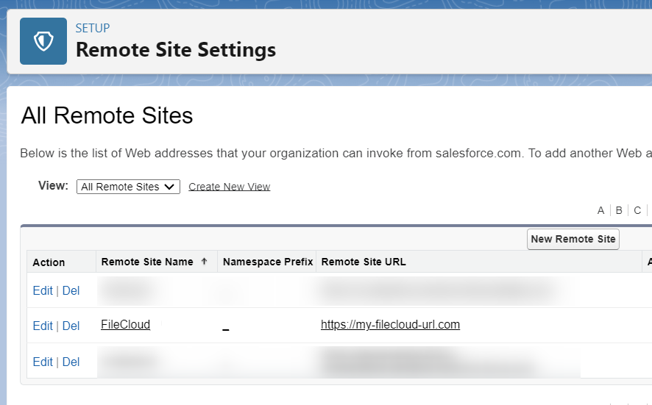Open the All Remote Sites view dropdown
This screenshot has height=405, width=652.
click(x=128, y=187)
